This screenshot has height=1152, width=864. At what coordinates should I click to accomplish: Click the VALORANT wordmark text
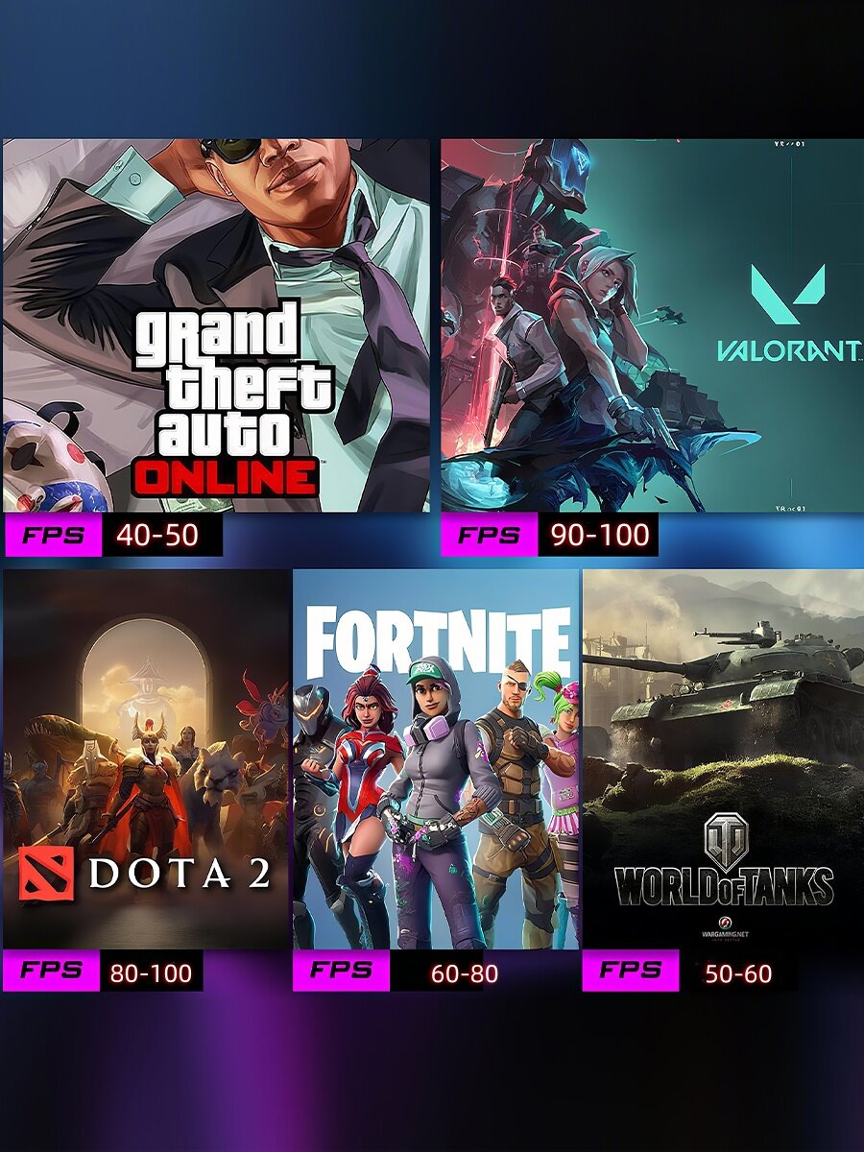(787, 350)
